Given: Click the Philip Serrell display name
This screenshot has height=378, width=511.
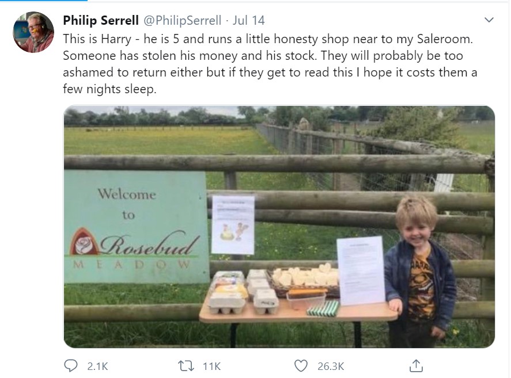Looking at the screenshot, I should pos(101,21).
